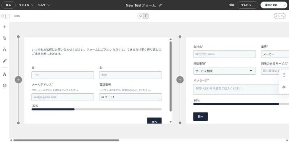The width and height of the screenshot is (289, 142).
Task: Click the 前へ previous button
Action: click(200, 117)
